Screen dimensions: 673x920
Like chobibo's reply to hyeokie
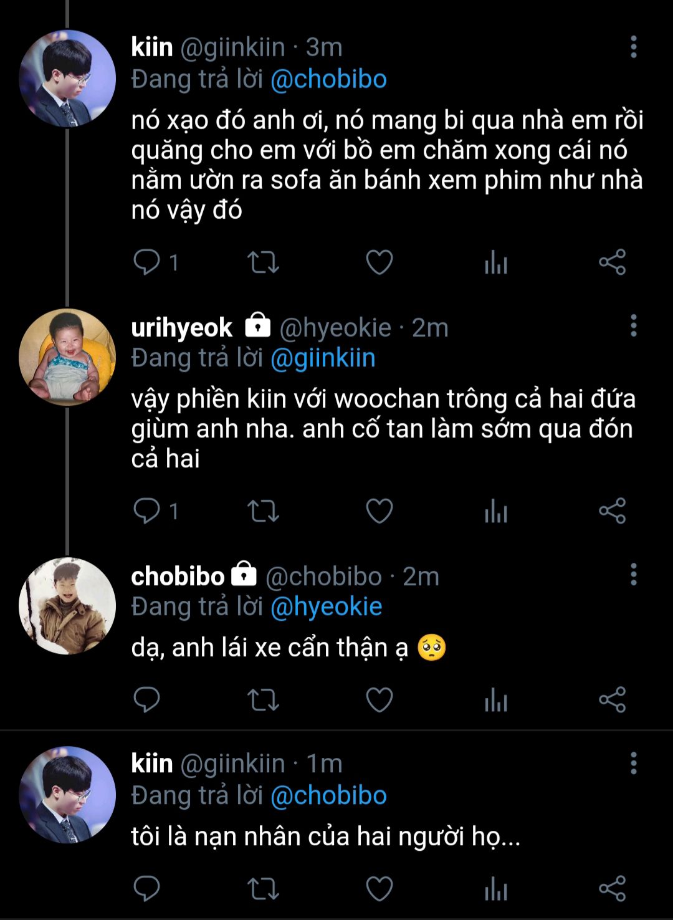point(379,700)
